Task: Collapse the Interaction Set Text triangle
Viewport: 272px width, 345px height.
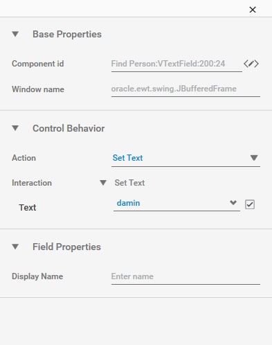Action: click(103, 183)
